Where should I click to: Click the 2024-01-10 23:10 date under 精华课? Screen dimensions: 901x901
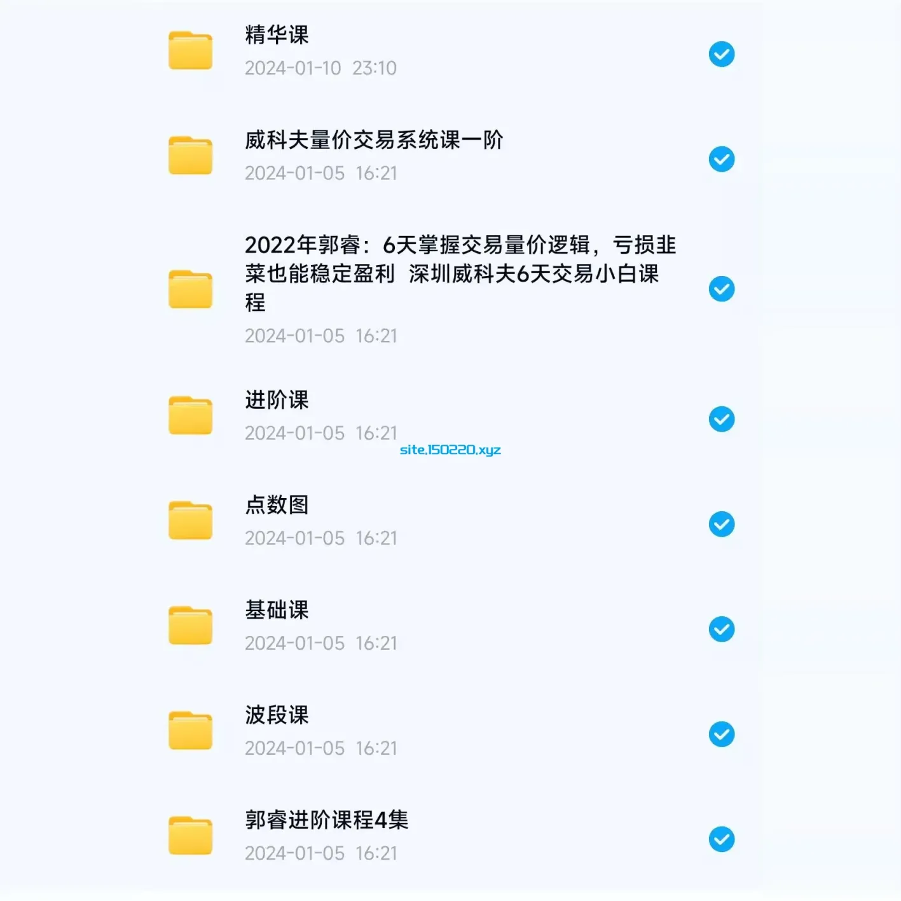click(x=321, y=68)
